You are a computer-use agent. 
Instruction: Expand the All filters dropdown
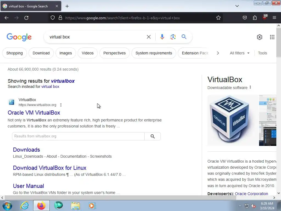point(240,53)
